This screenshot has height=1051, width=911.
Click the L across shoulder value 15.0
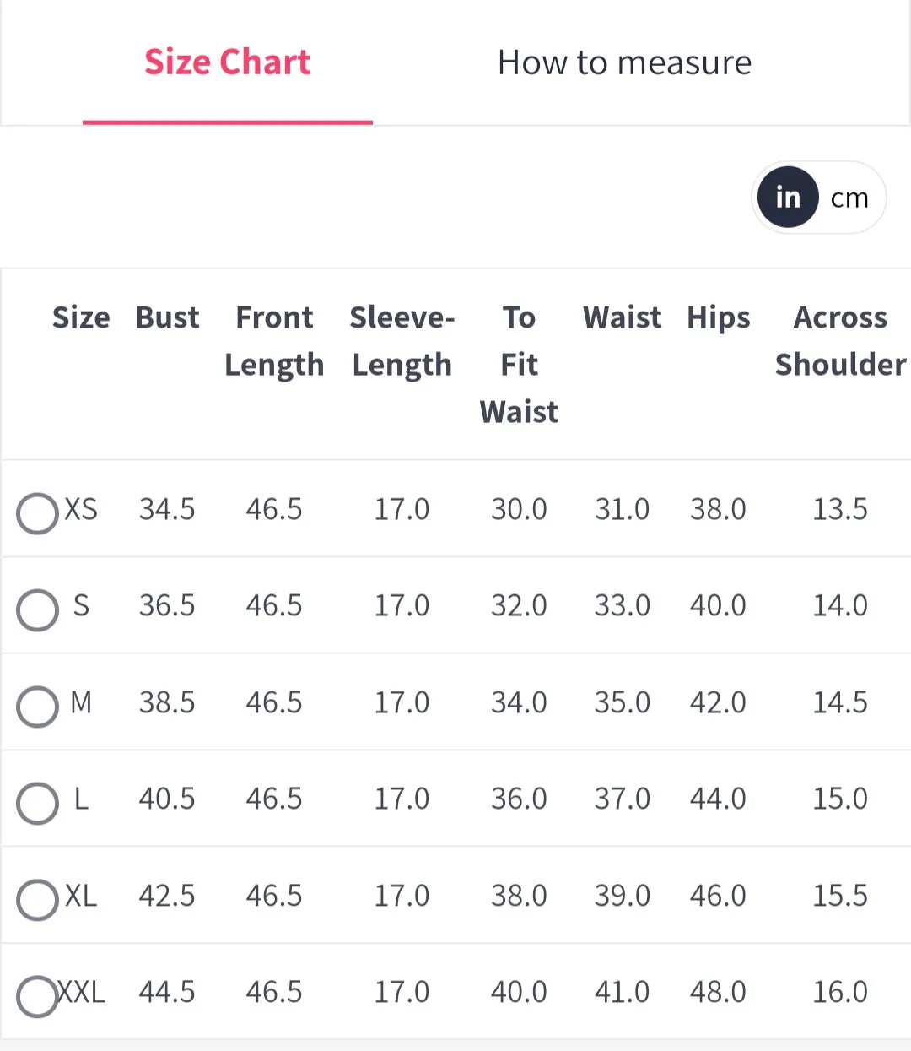pos(840,799)
